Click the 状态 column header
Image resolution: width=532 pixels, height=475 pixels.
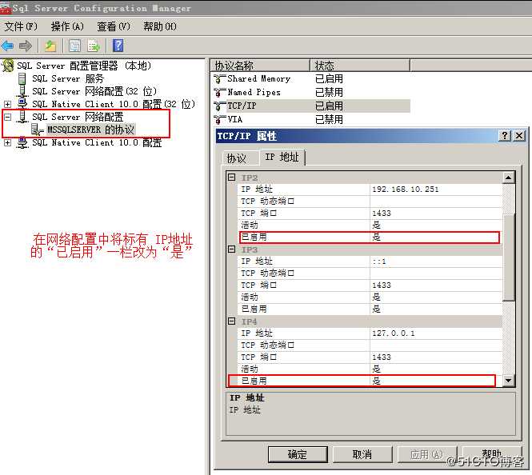click(360, 65)
